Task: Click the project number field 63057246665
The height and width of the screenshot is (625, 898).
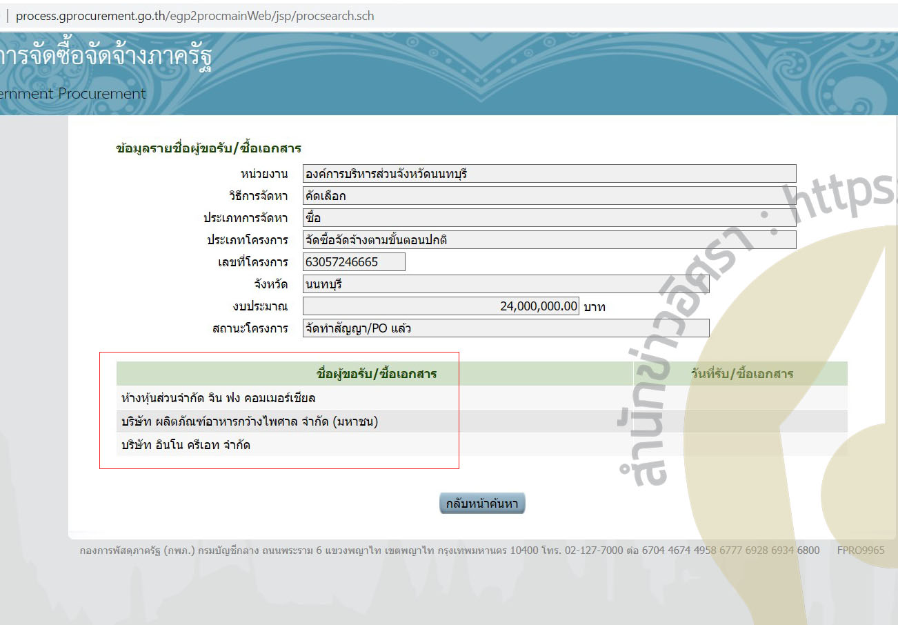Action: [x=354, y=262]
